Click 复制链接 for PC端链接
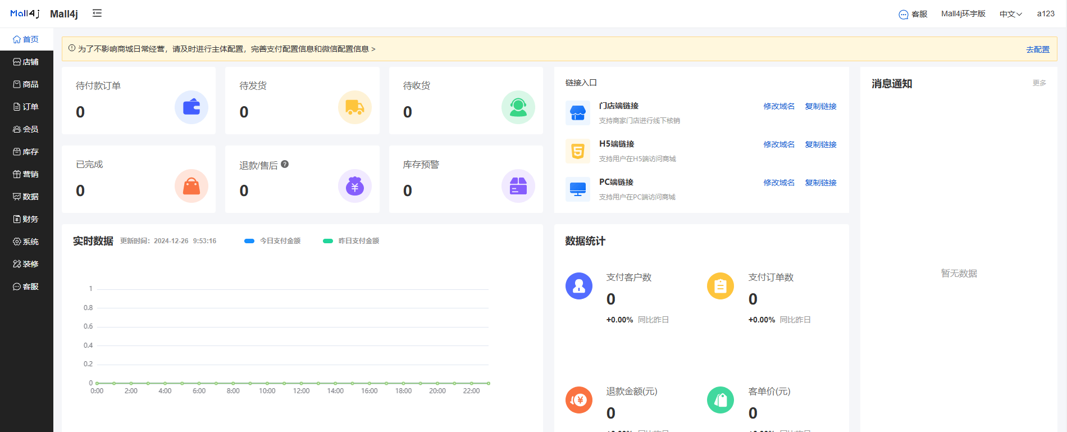 (x=820, y=183)
